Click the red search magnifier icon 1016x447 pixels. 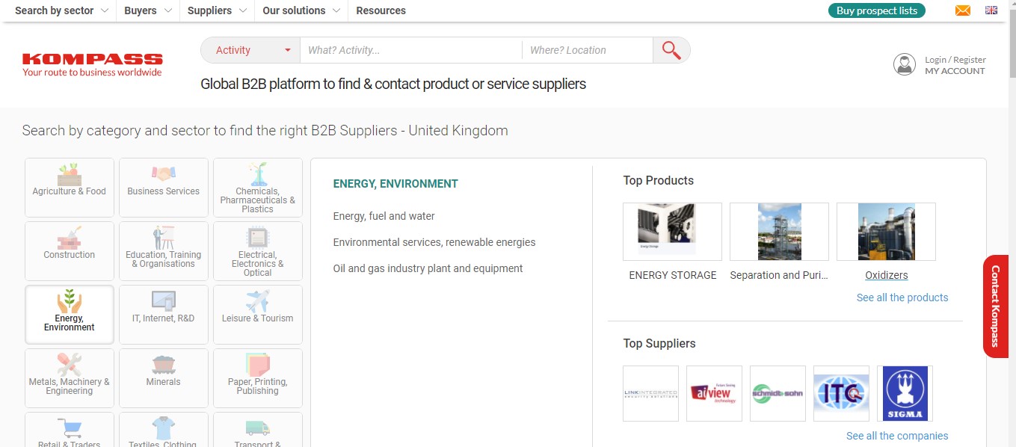coord(671,50)
